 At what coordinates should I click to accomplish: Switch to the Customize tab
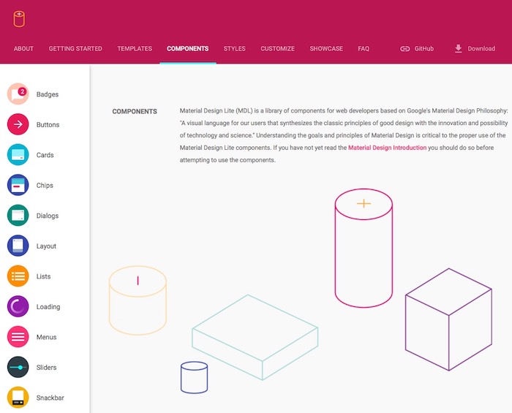[x=277, y=48]
